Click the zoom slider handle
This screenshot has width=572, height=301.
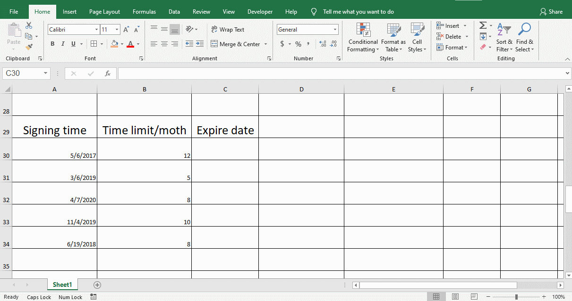click(516, 297)
